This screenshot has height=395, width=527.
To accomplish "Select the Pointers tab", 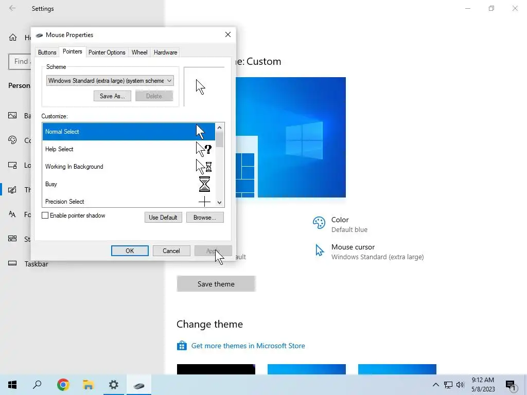I will tap(72, 52).
